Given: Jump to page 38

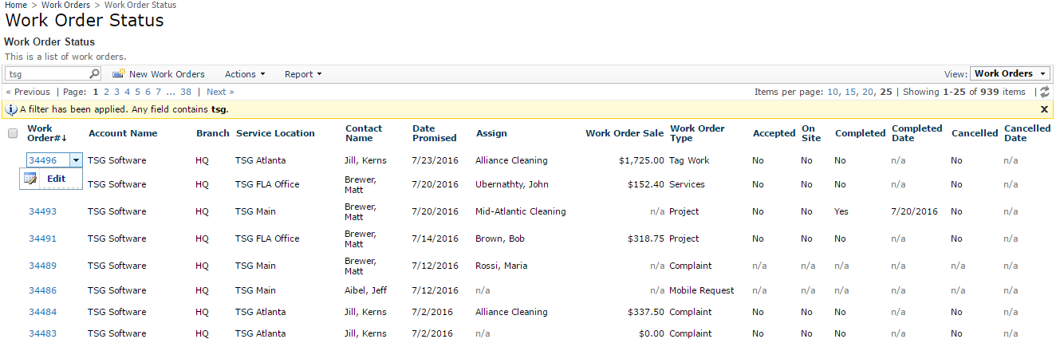Looking at the screenshot, I should (x=186, y=92).
